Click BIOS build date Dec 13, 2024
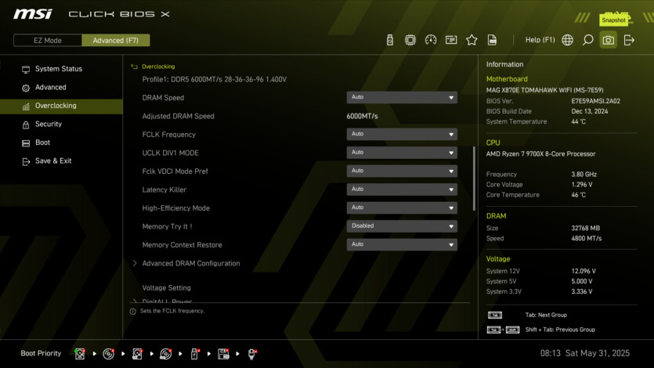 (589, 111)
